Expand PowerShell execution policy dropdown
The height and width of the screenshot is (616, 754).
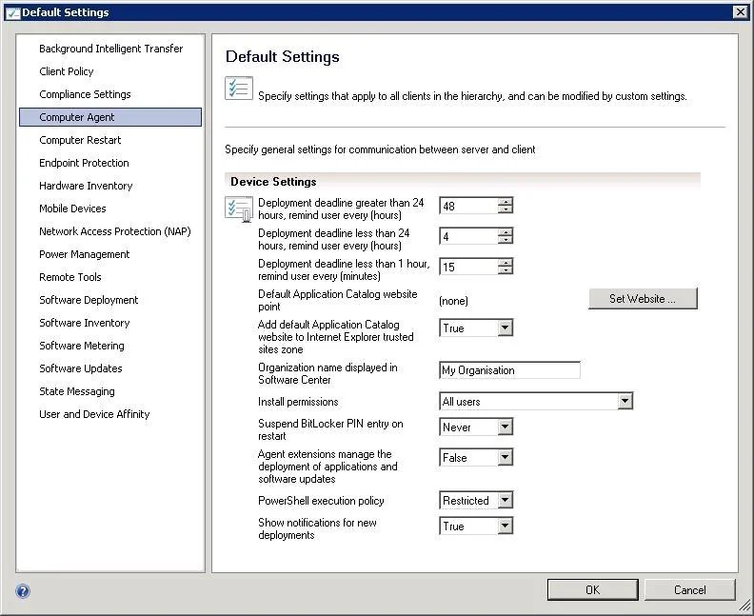click(x=505, y=500)
